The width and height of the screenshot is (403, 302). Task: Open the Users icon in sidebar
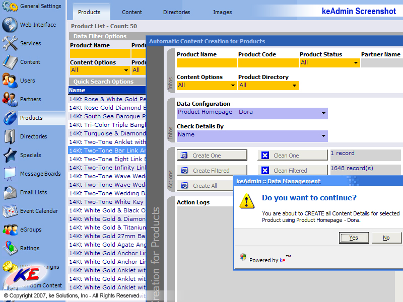[x=10, y=81]
